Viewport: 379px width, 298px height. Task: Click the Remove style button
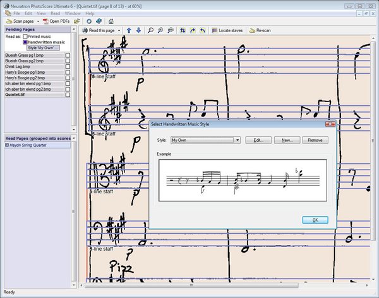point(315,140)
